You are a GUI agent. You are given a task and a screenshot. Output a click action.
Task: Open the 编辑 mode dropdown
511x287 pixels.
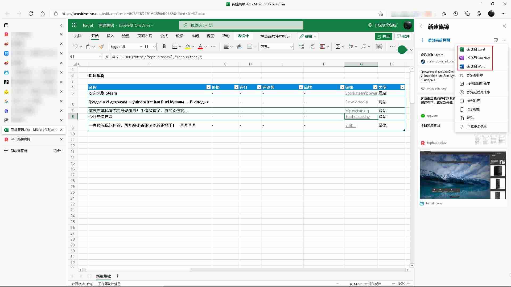(x=308, y=36)
